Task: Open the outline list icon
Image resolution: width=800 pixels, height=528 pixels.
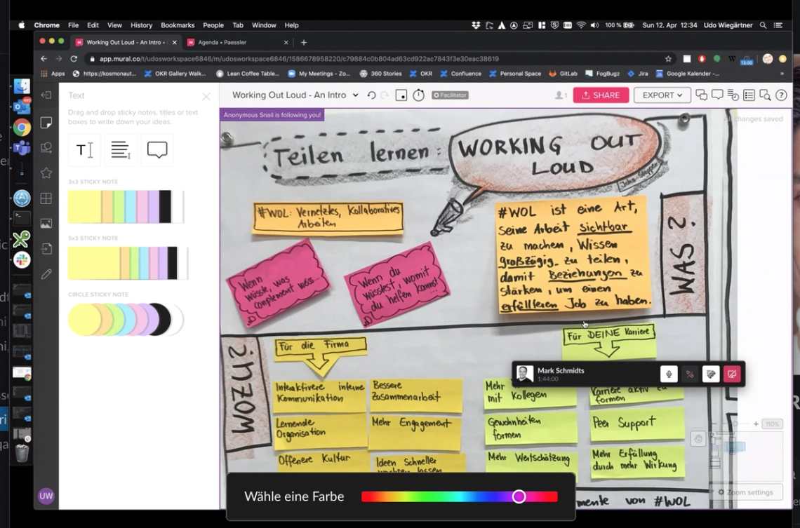Action: click(x=749, y=95)
